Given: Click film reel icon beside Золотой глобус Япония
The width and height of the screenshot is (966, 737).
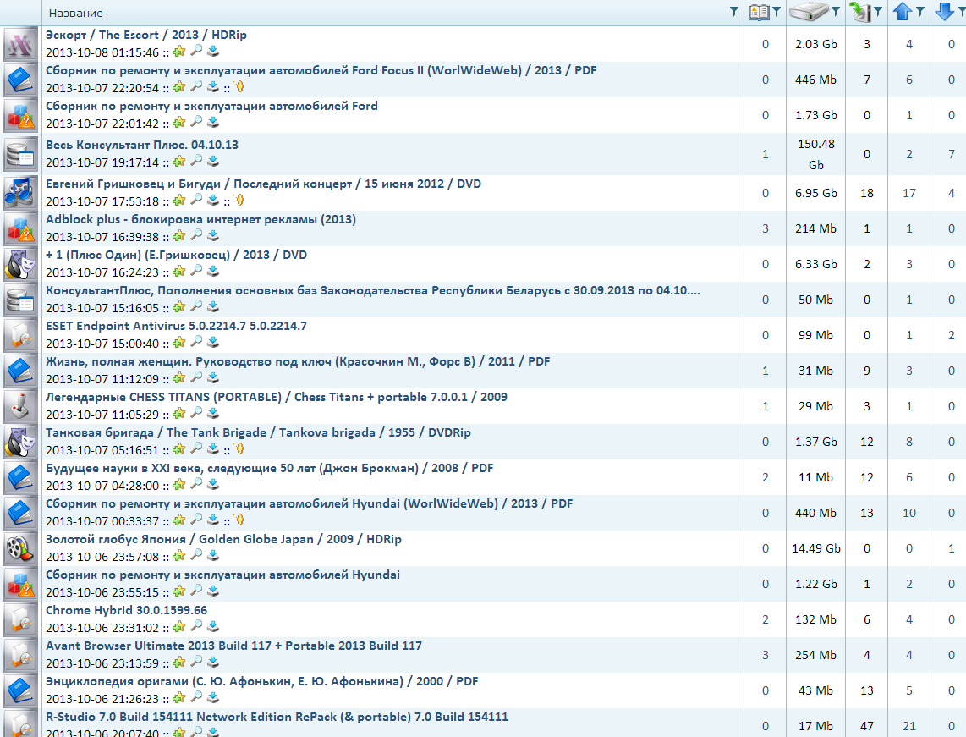Looking at the screenshot, I should 20,548.
